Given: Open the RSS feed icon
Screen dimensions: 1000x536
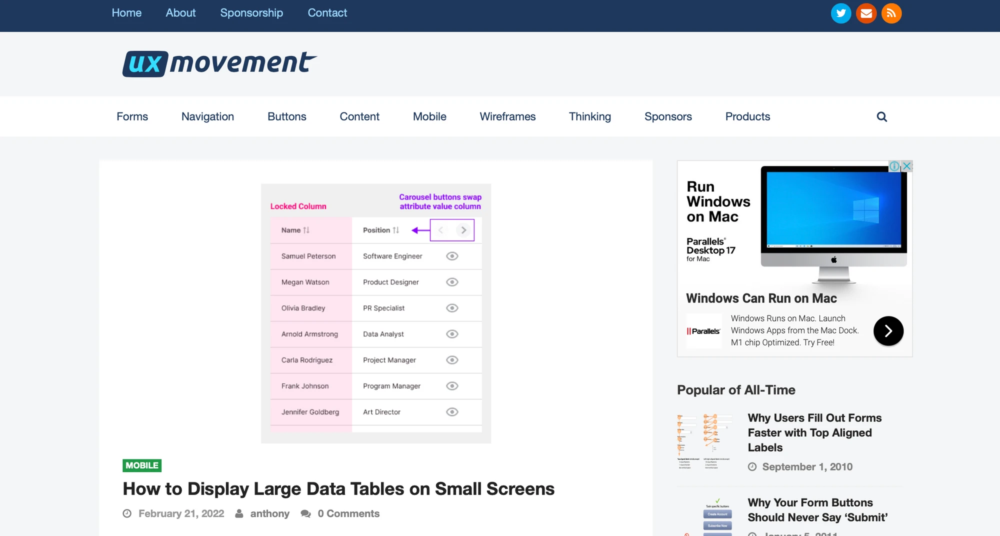Looking at the screenshot, I should coord(891,13).
